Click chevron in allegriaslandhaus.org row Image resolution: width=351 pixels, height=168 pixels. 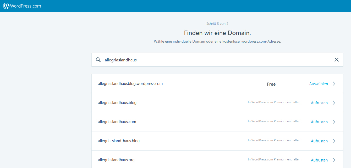(334, 160)
